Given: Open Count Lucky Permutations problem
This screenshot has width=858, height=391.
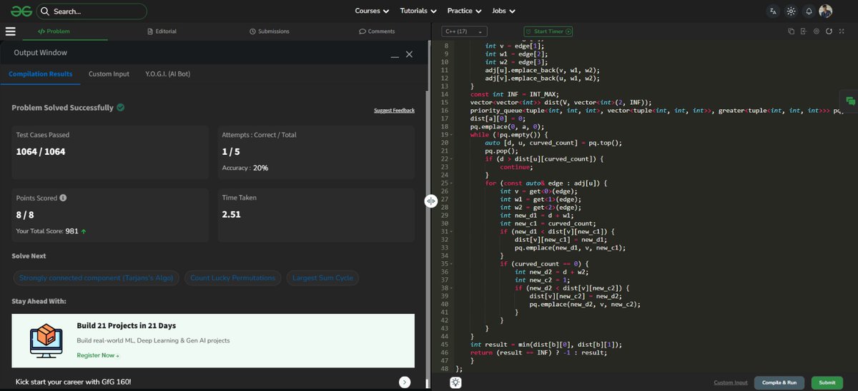Looking at the screenshot, I should (232, 278).
